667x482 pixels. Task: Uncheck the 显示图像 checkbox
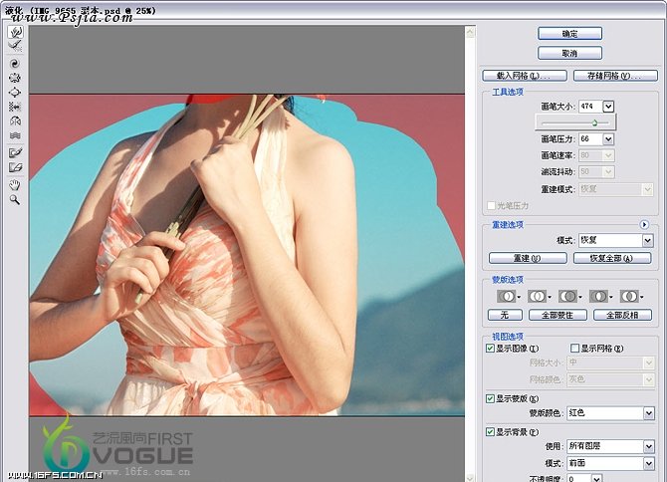coord(490,349)
